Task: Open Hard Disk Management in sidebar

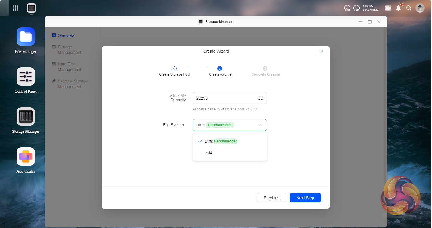Action: 69,67
